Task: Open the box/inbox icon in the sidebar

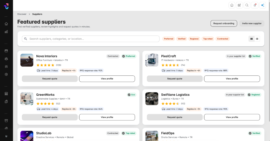Action: [6, 51]
